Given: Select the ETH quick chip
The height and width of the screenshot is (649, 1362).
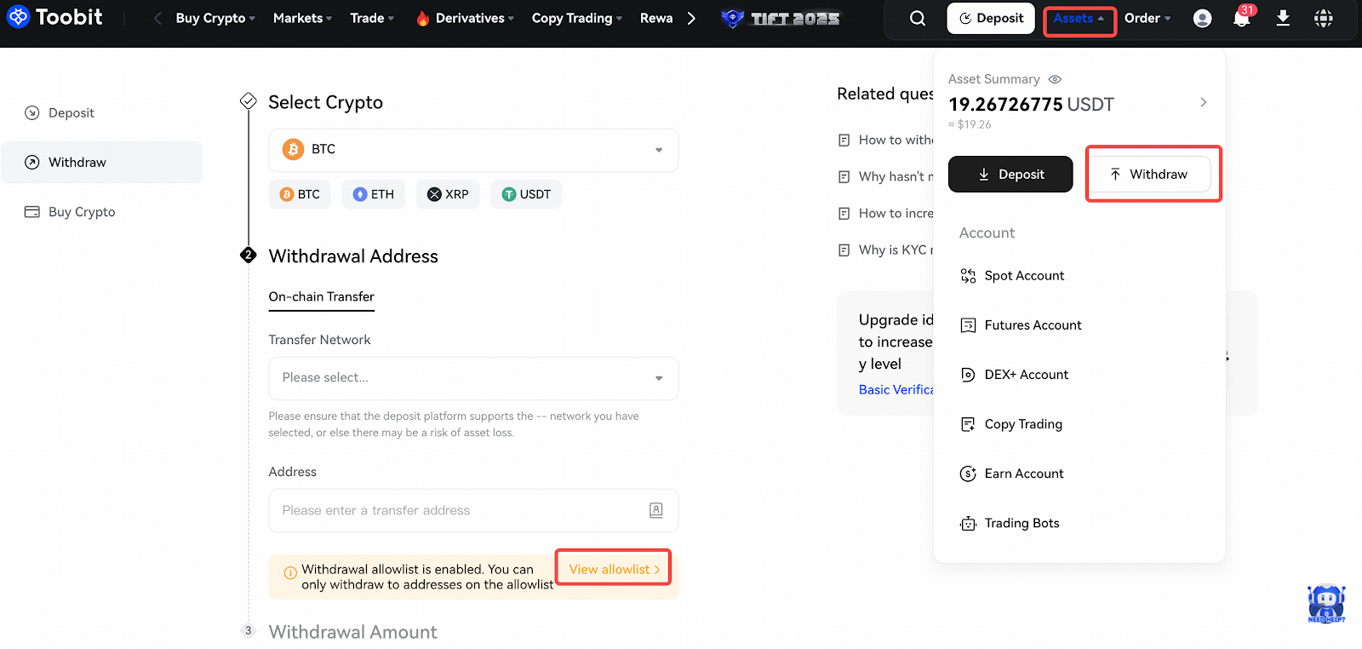Looking at the screenshot, I should pos(374,194).
